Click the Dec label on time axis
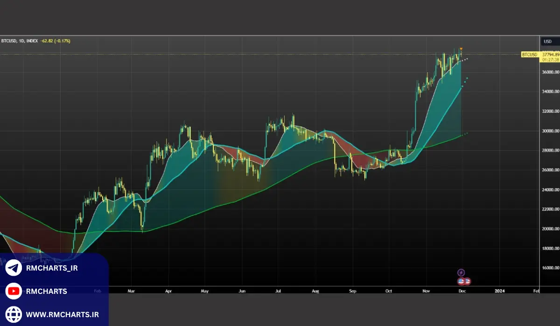 (462, 291)
